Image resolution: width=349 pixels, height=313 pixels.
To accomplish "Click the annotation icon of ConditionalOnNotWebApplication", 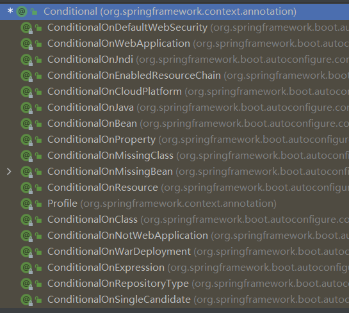I will coord(26,236).
